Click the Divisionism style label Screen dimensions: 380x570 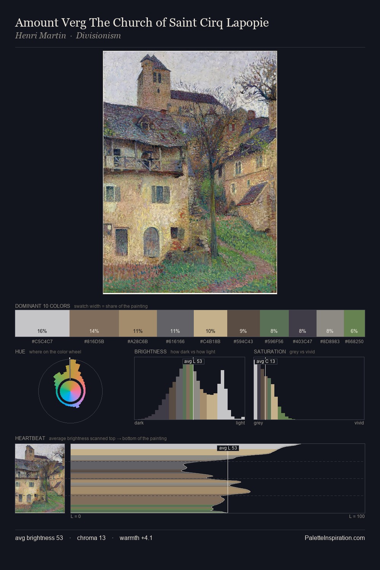point(98,36)
